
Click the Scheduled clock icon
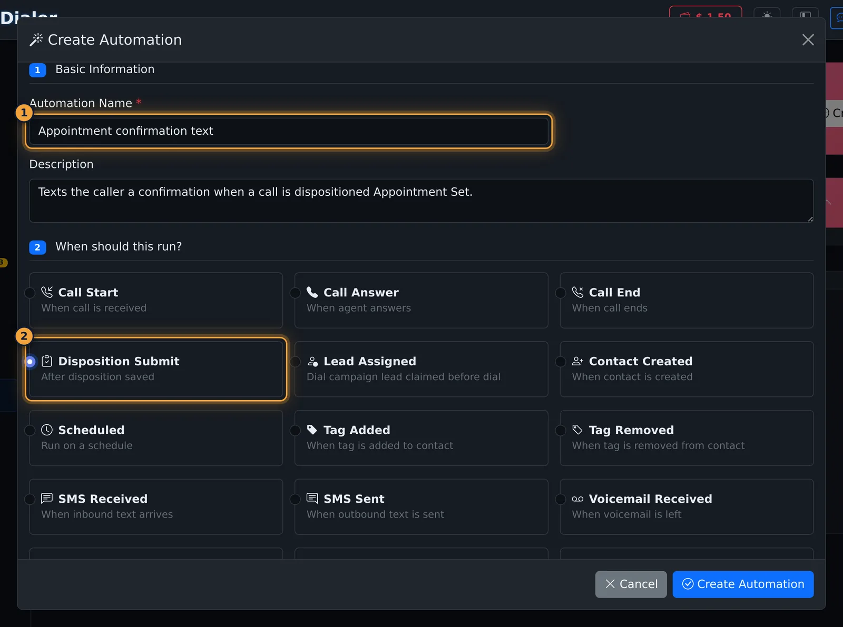pos(47,430)
